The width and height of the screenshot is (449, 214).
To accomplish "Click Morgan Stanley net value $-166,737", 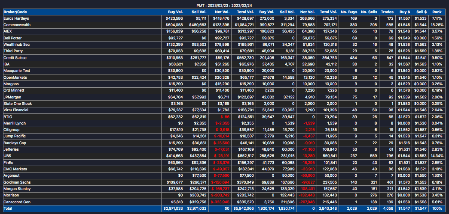I will (x=220, y=189).
